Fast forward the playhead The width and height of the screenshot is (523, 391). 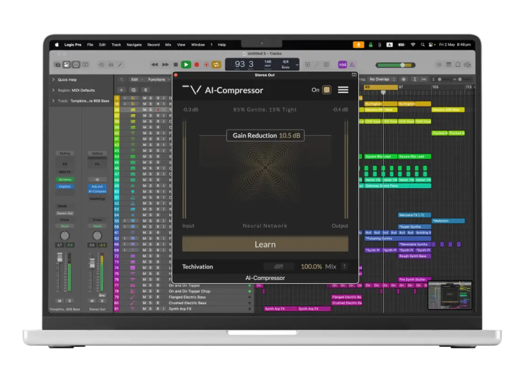coord(165,64)
